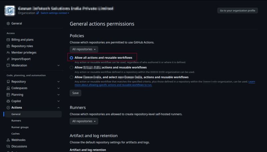This screenshot has height=152, width=267.
Task: Select the second radio for organization-only actions
Action: click(71, 68)
